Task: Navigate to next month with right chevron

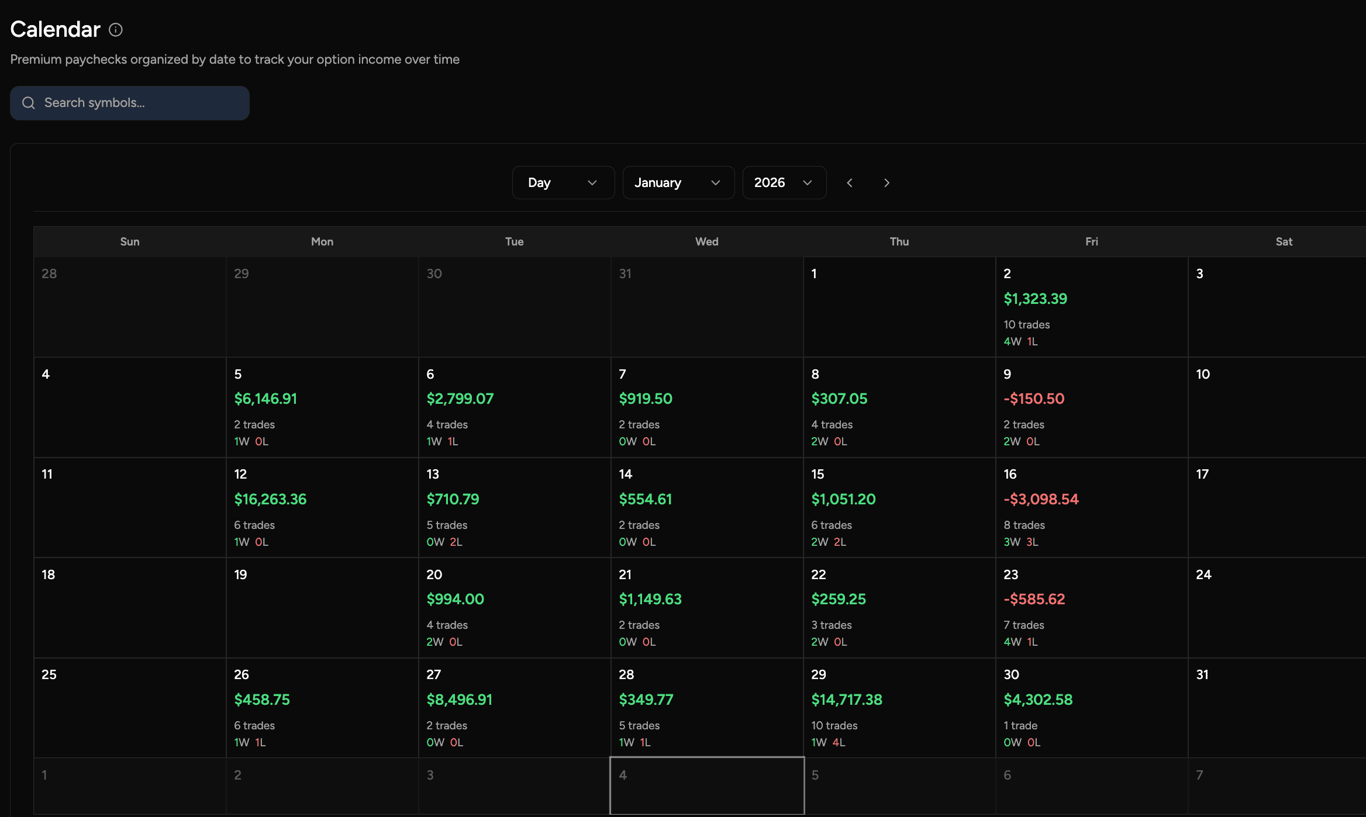Action: point(886,182)
